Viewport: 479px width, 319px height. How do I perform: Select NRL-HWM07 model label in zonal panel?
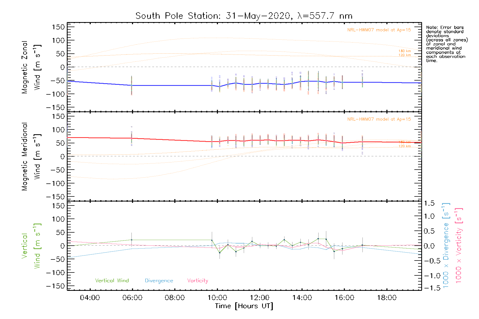point(379,30)
